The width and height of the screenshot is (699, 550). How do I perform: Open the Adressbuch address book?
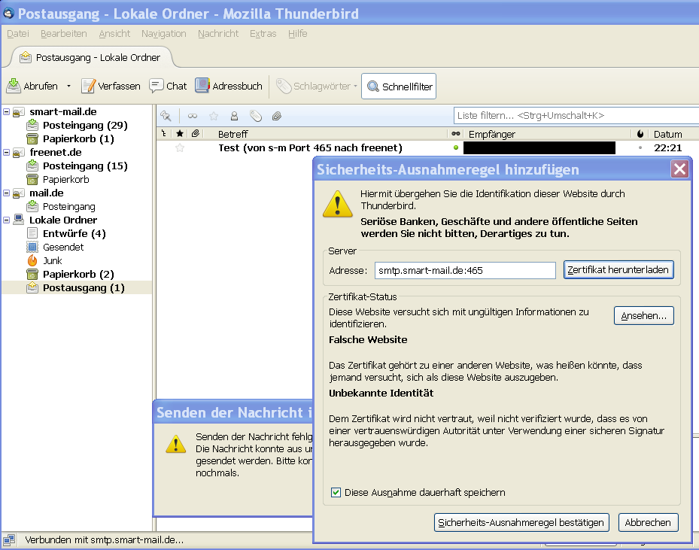point(229,86)
